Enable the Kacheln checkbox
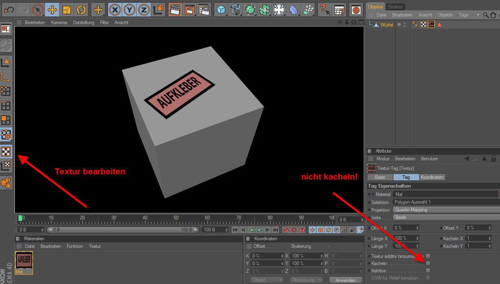500x284 pixels. point(428,264)
